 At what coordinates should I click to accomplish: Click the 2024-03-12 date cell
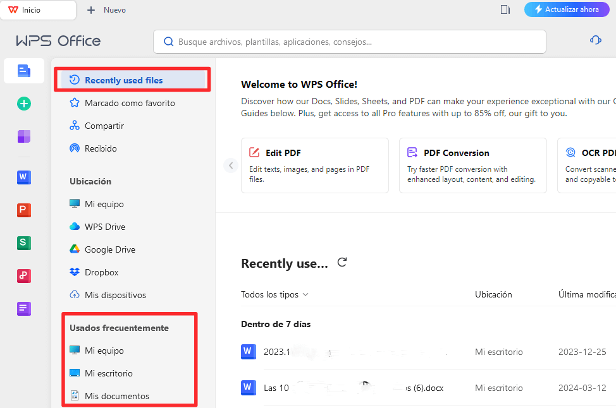tap(582, 388)
